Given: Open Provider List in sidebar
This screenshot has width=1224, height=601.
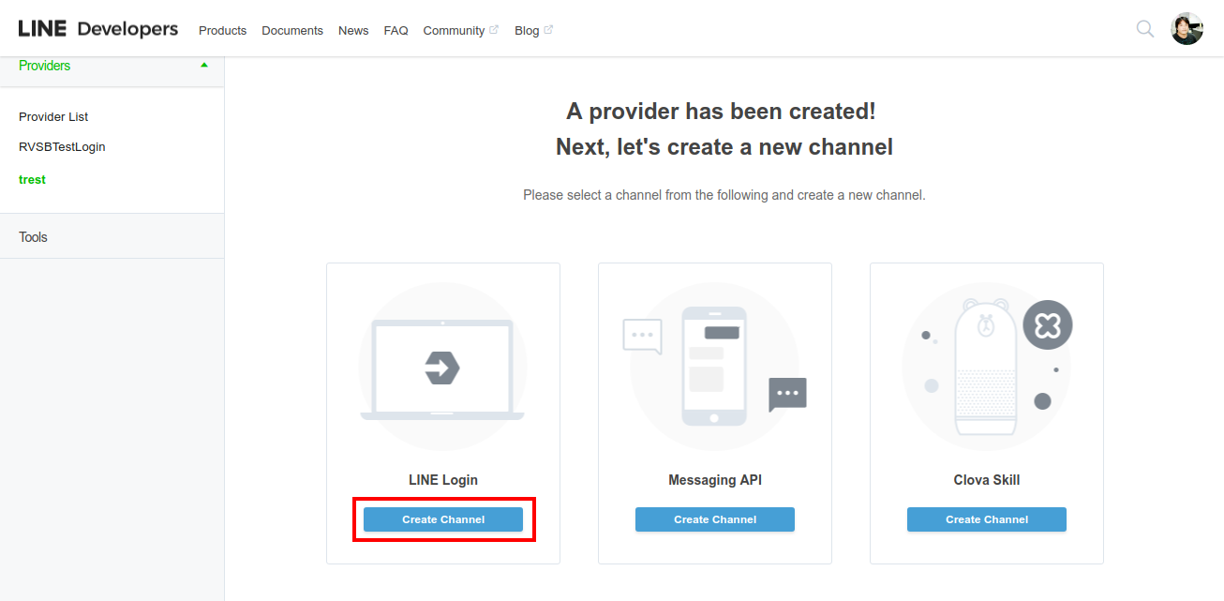Looking at the screenshot, I should pyautogui.click(x=53, y=117).
